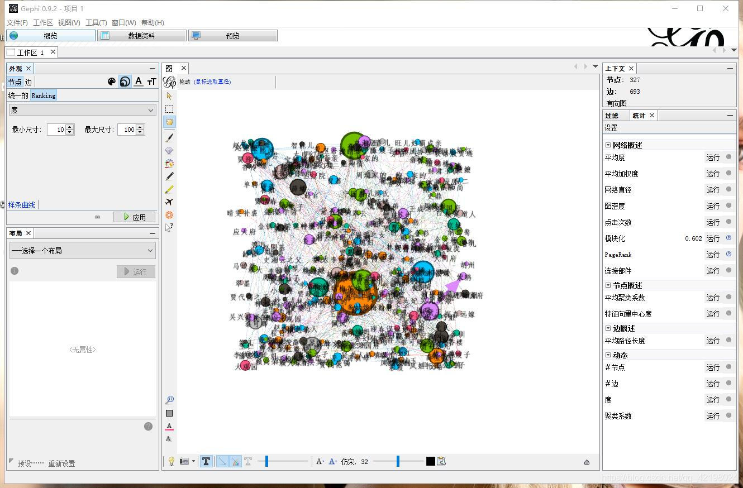Screen dimensions: 743x488
Task: Select the Ranking tab
Action: 44,95
